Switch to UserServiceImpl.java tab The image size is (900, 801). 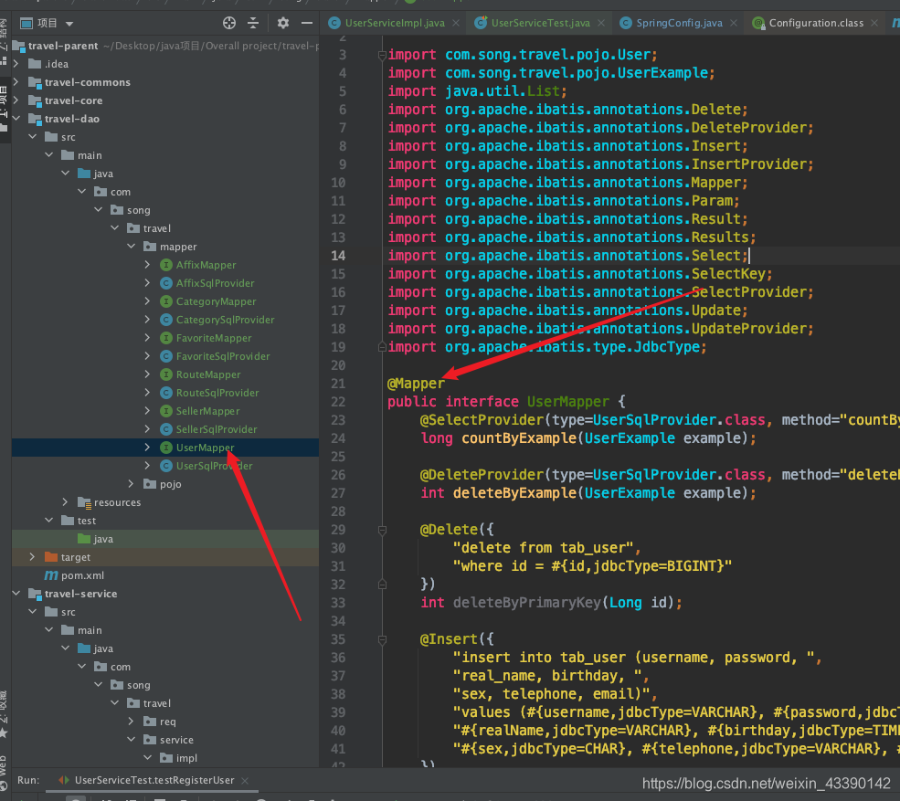(395, 23)
